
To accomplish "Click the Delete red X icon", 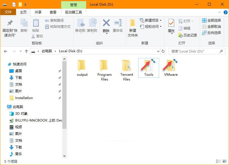I will [106, 23].
